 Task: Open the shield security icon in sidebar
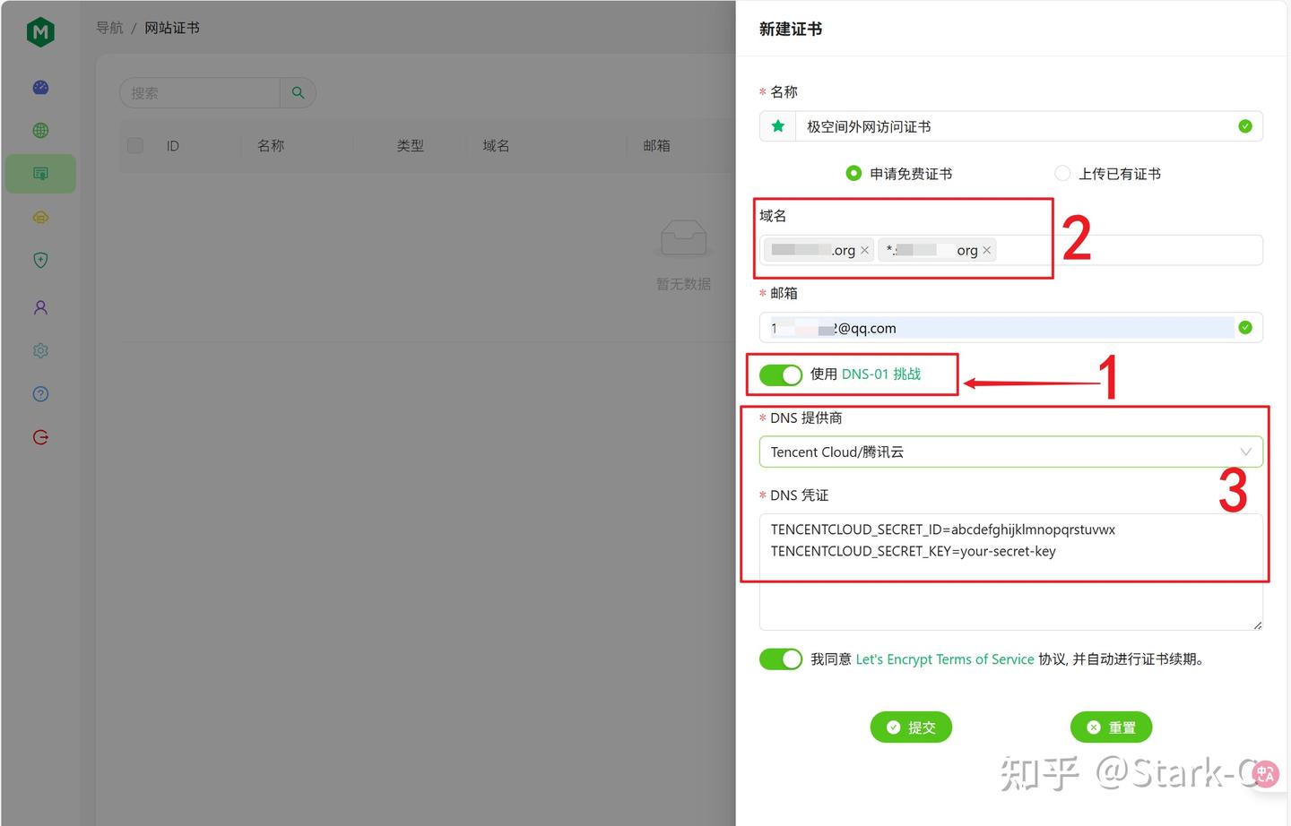(x=40, y=260)
